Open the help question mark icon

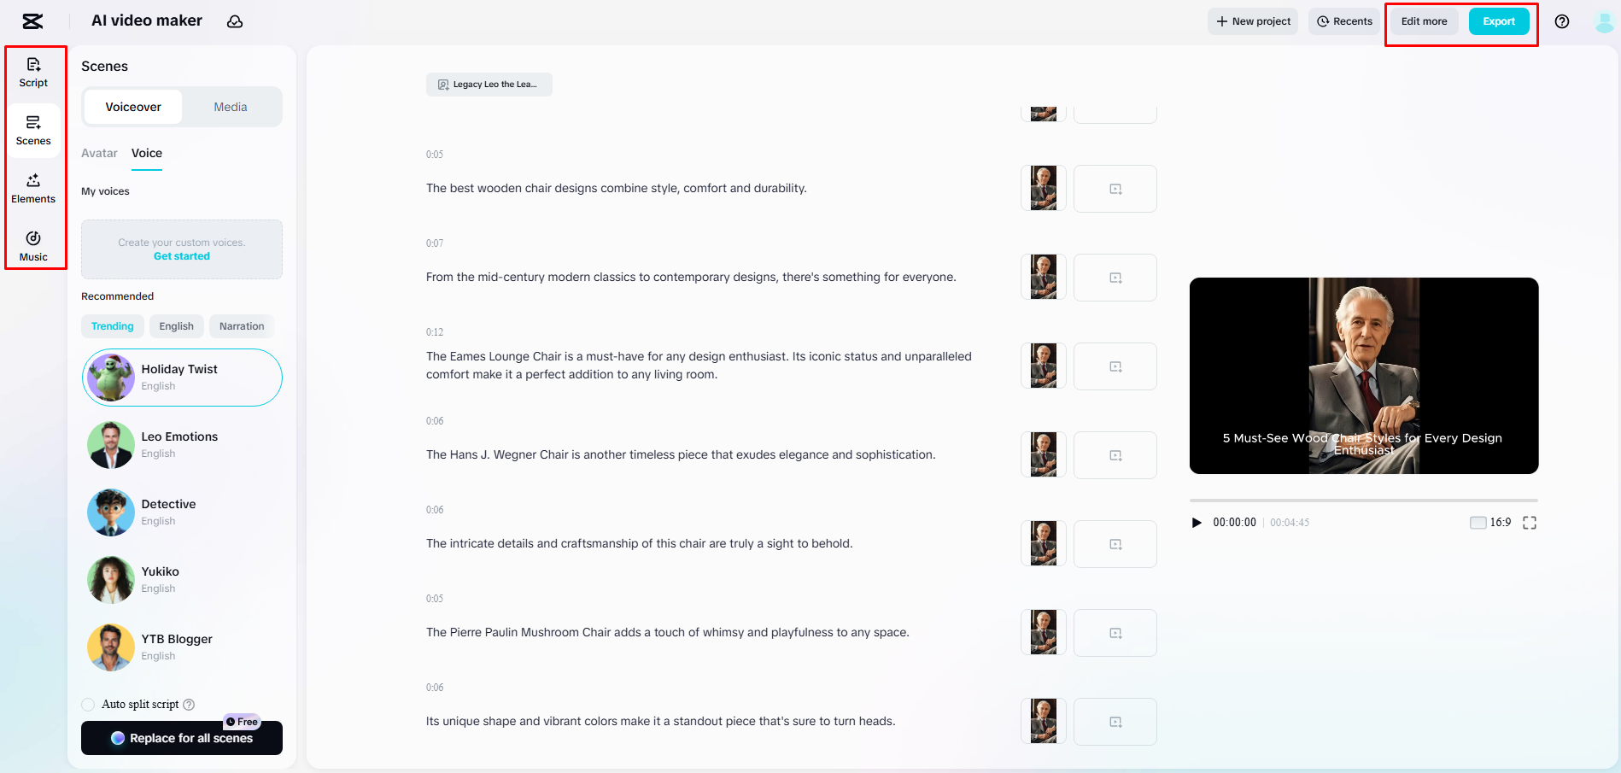click(1561, 21)
